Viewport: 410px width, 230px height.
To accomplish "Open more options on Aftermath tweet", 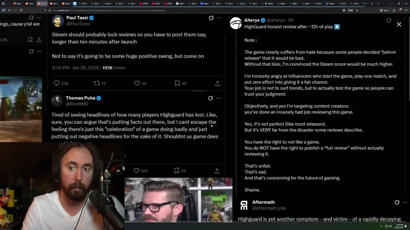I will click(x=405, y=202).
